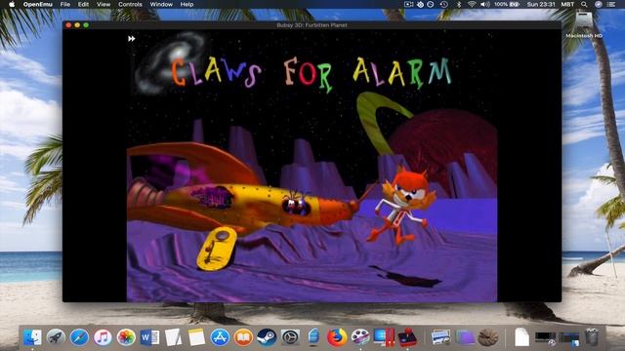Close the Bubsy 3D game window
The width and height of the screenshot is (625, 351).
point(68,25)
